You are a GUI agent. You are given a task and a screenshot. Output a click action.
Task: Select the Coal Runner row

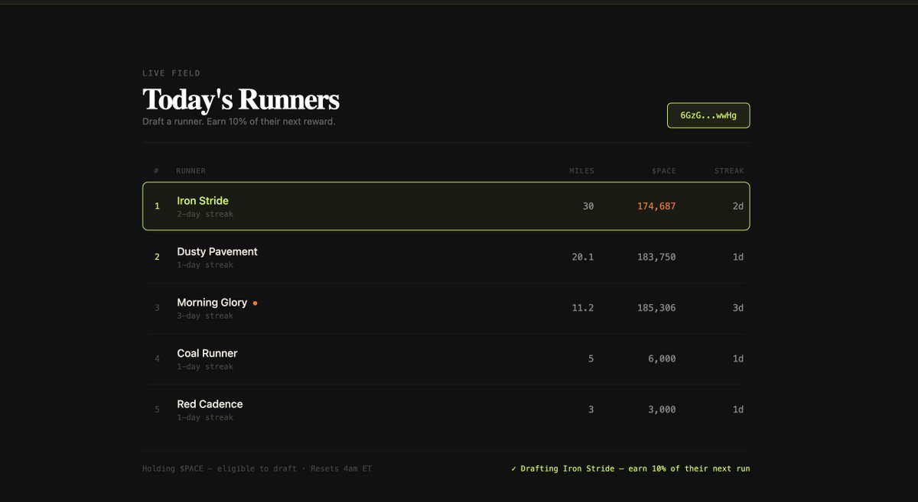[x=446, y=359]
